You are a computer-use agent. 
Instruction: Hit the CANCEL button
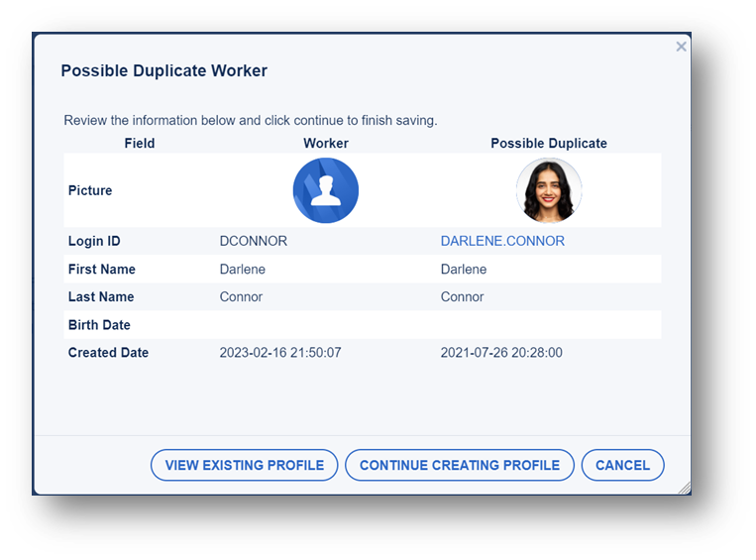point(622,465)
